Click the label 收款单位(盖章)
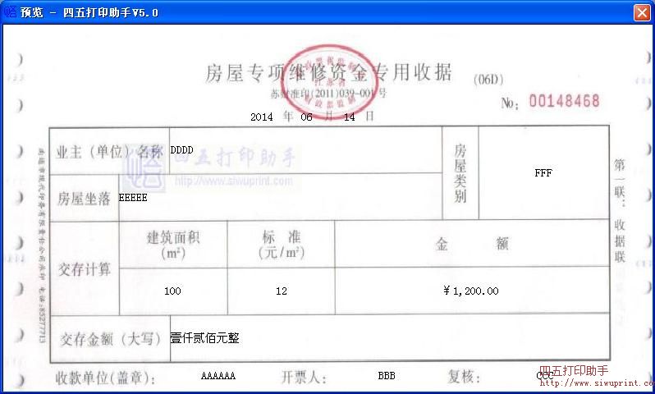The height and width of the screenshot is (394, 655). click(106, 378)
